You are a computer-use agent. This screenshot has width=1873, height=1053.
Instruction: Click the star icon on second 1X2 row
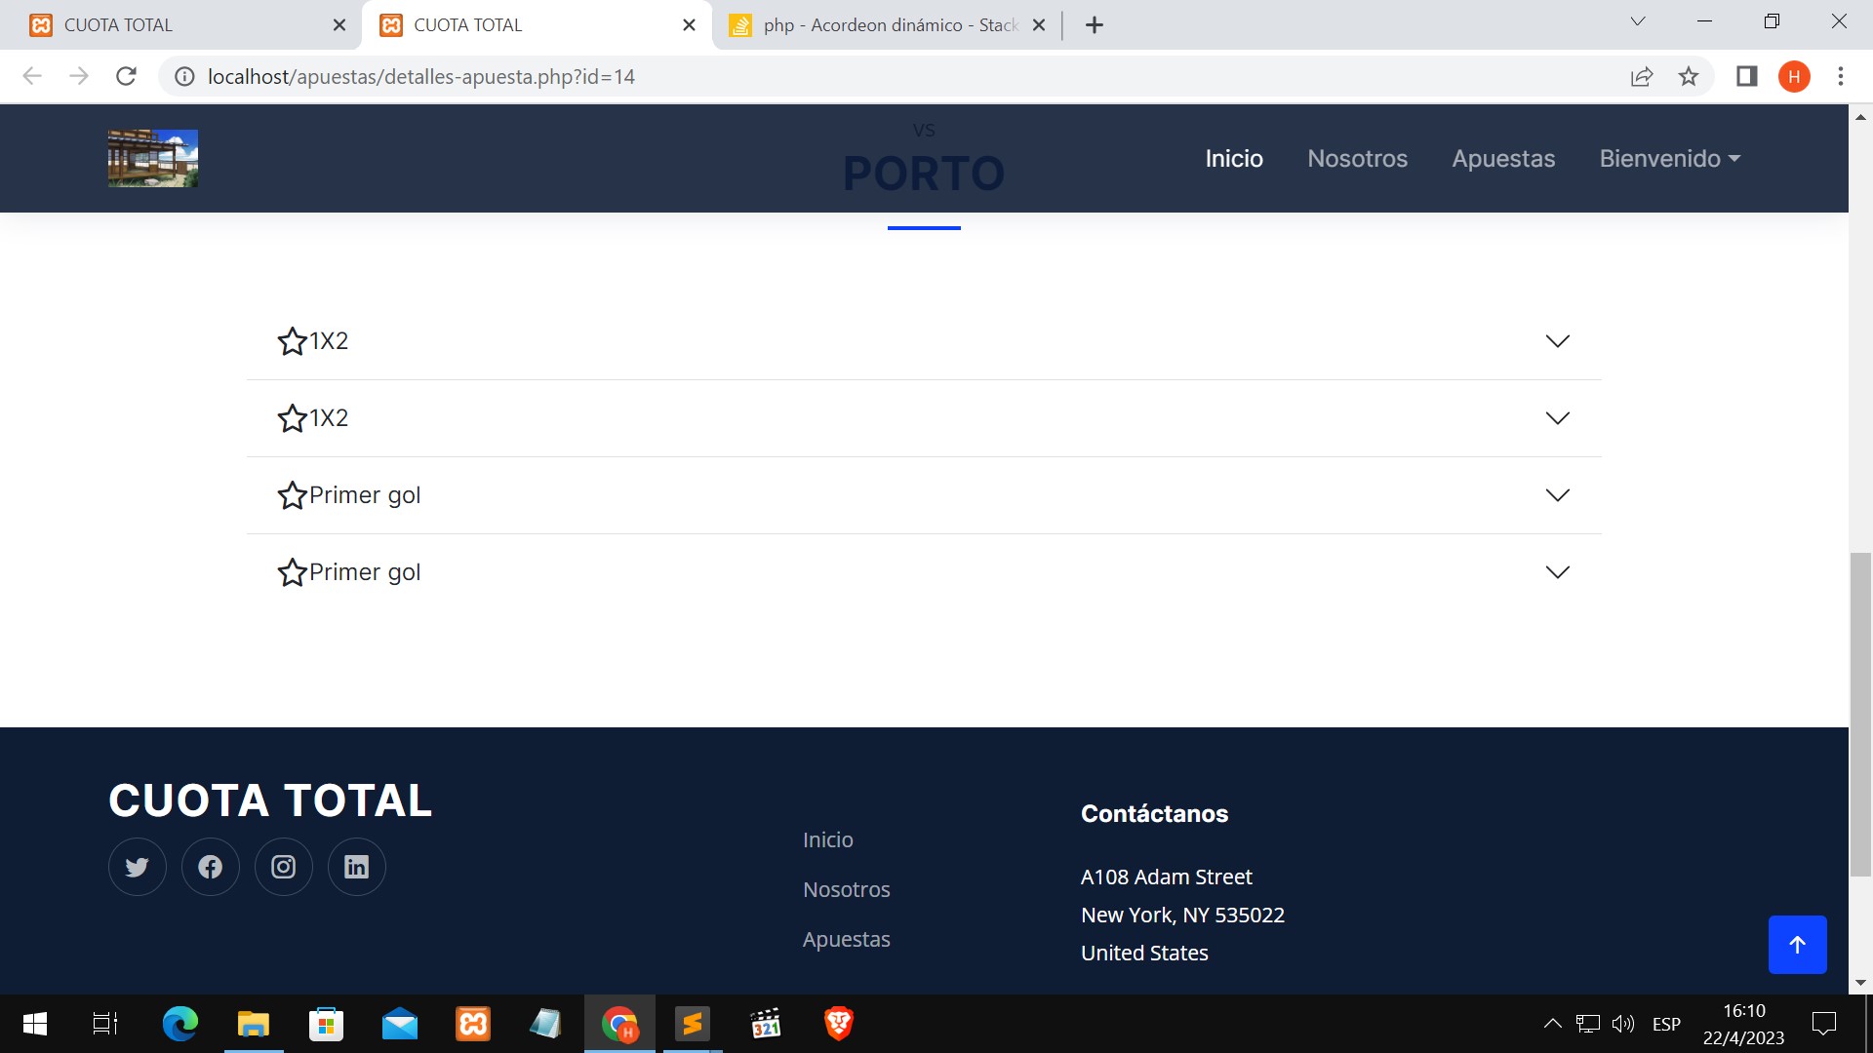click(x=291, y=418)
